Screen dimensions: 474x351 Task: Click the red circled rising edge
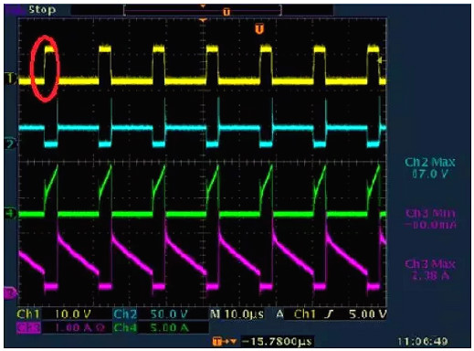click(x=45, y=69)
